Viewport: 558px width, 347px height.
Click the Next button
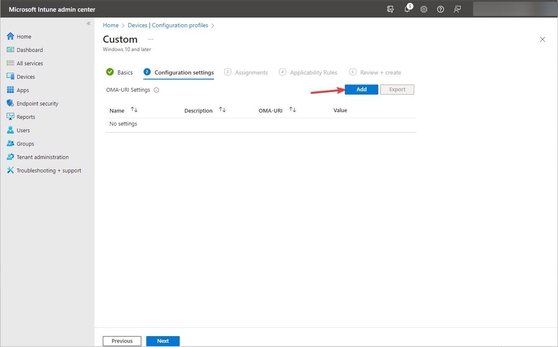pos(163,341)
